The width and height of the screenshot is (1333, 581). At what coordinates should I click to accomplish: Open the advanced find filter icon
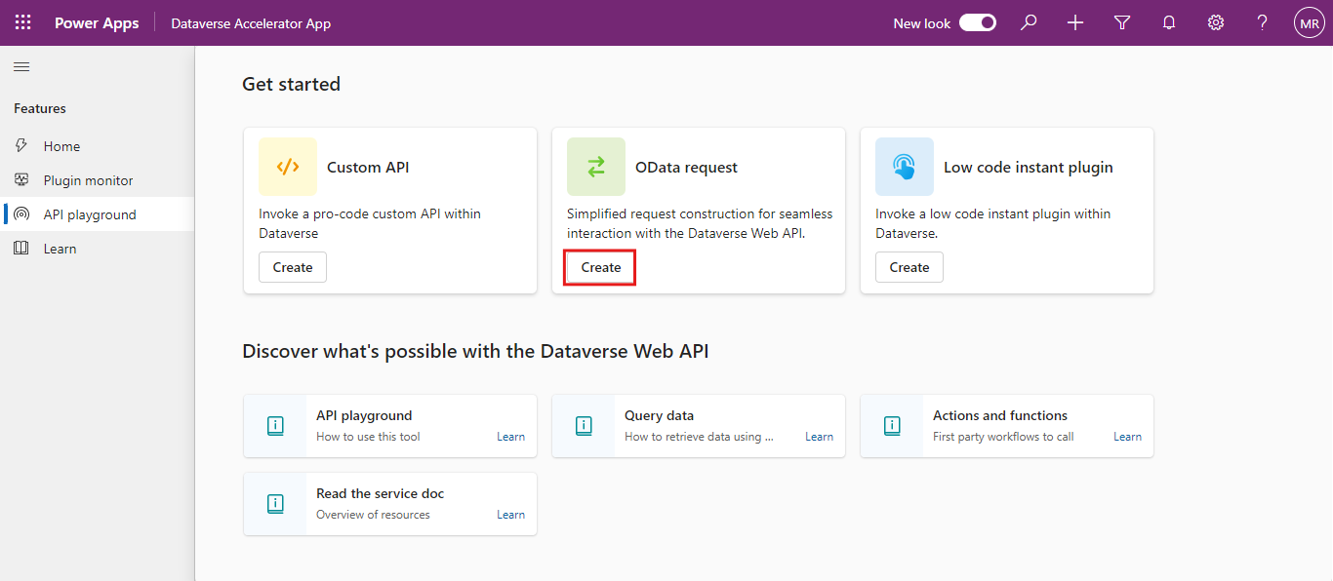1122,22
